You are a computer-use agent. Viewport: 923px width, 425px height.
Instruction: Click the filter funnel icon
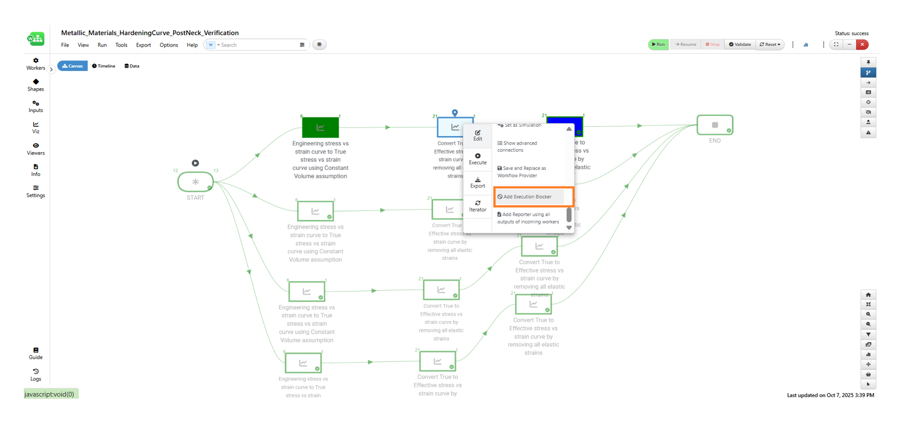click(868, 334)
